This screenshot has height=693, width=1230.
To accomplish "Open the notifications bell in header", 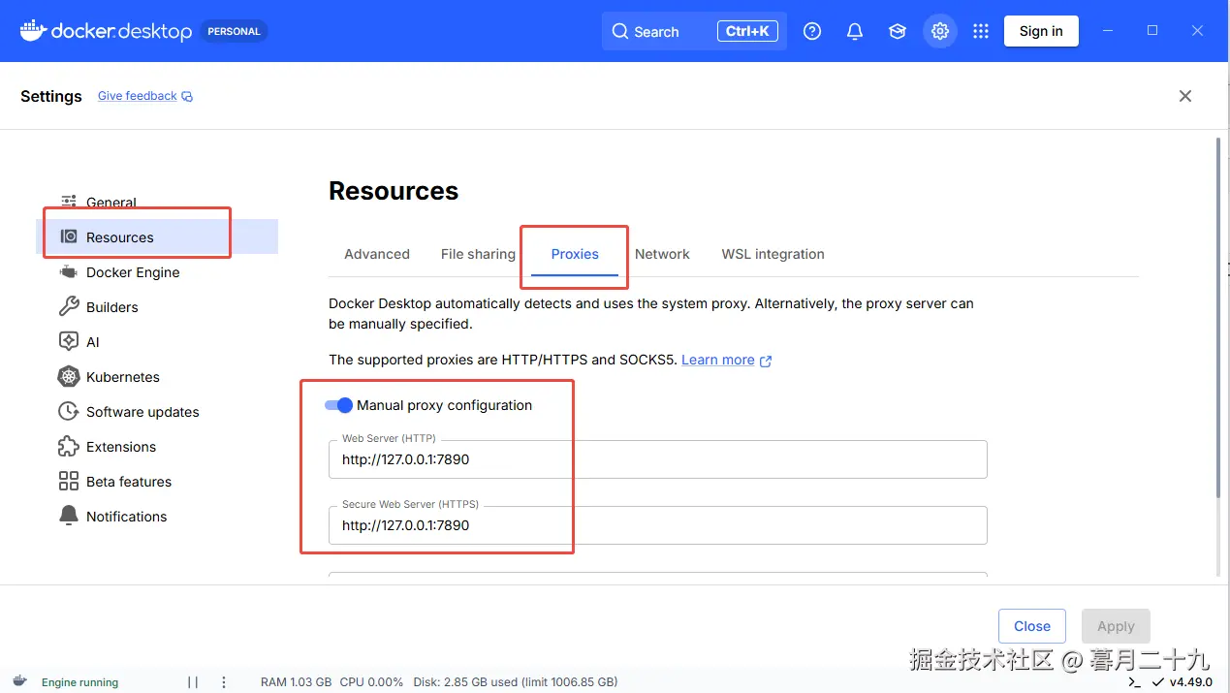I will pyautogui.click(x=855, y=31).
